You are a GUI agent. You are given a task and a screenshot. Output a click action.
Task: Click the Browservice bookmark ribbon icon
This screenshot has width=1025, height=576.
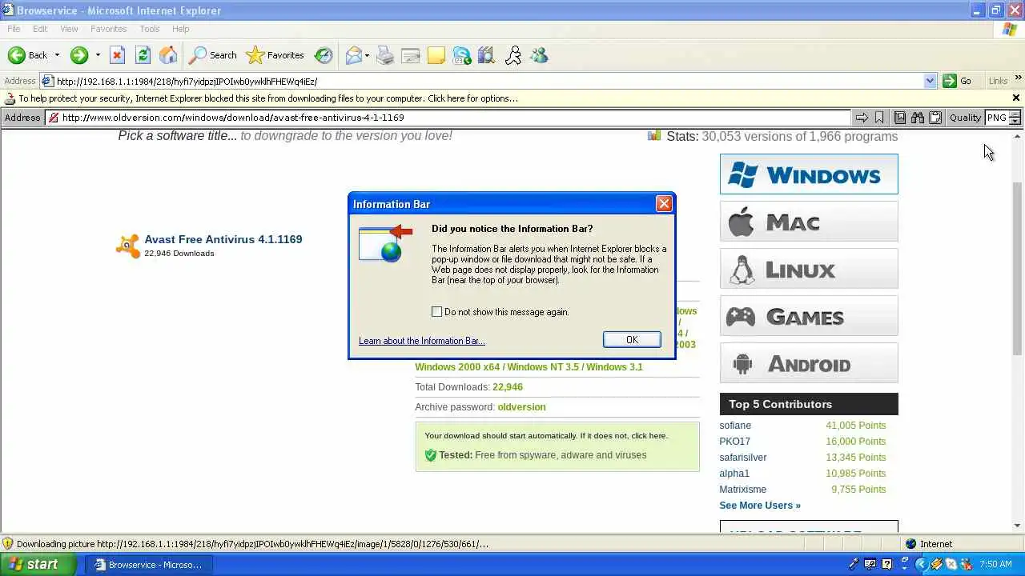(879, 118)
